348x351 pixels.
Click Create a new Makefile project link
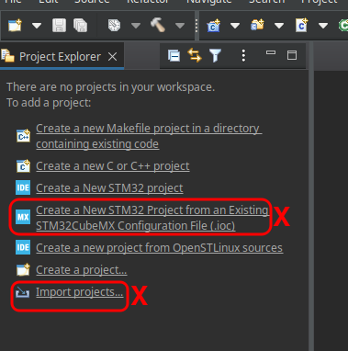click(x=149, y=136)
